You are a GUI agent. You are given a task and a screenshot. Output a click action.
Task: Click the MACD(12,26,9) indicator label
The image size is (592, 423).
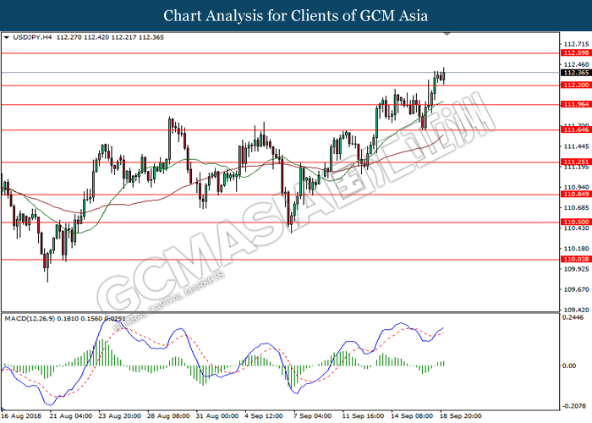click(30, 319)
